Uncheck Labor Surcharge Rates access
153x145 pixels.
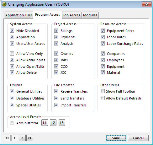coord(103,44)
